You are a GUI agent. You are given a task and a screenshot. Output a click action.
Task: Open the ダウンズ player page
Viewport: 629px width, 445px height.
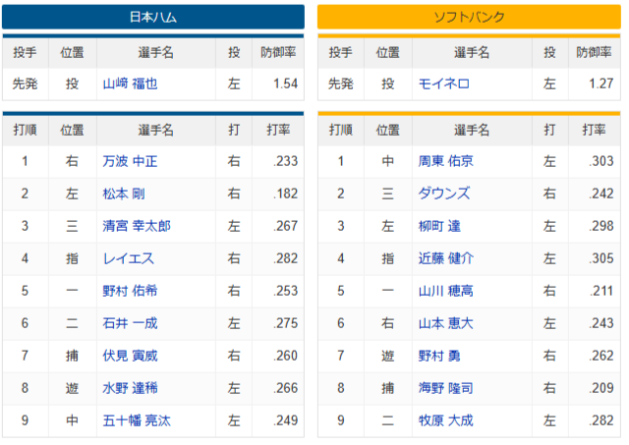443,194
